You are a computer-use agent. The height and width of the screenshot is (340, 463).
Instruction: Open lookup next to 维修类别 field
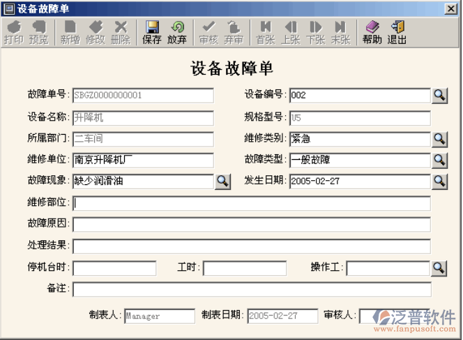(439, 139)
